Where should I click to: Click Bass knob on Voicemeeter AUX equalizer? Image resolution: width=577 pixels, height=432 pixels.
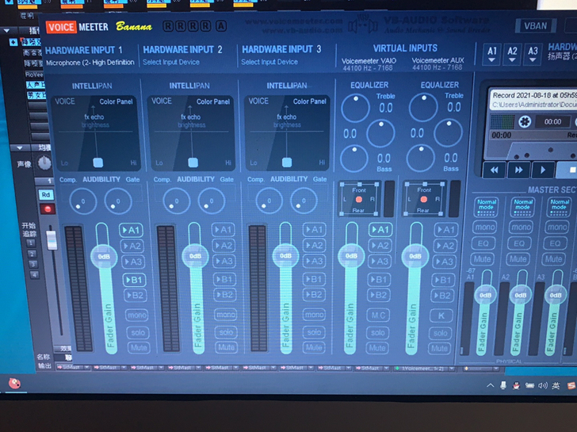(421, 159)
